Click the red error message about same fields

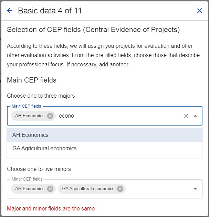(x=51, y=208)
